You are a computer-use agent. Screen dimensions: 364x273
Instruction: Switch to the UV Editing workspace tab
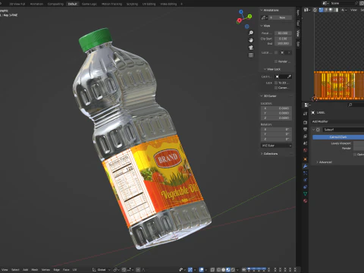[149, 4]
